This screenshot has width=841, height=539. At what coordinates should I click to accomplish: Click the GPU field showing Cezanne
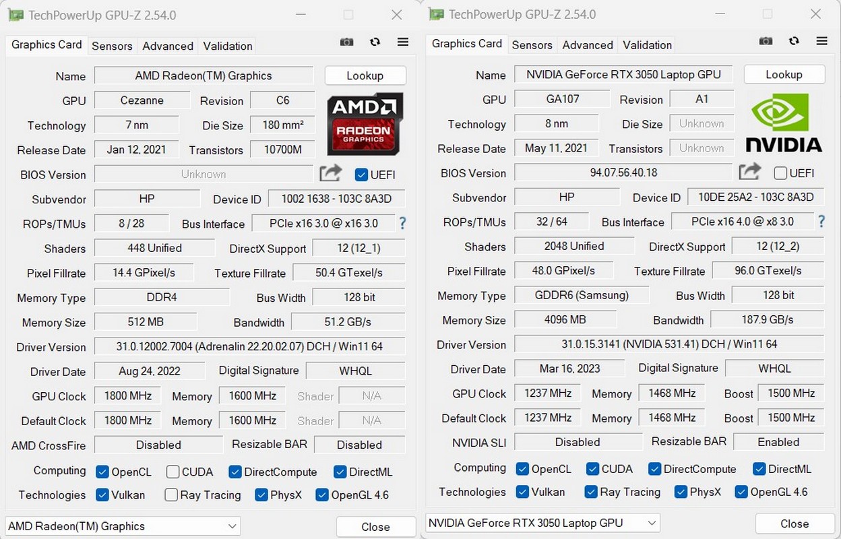[142, 100]
